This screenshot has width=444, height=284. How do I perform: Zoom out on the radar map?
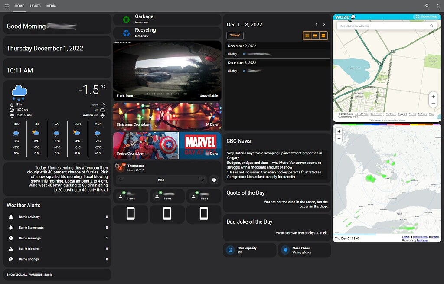coord(339,138)
